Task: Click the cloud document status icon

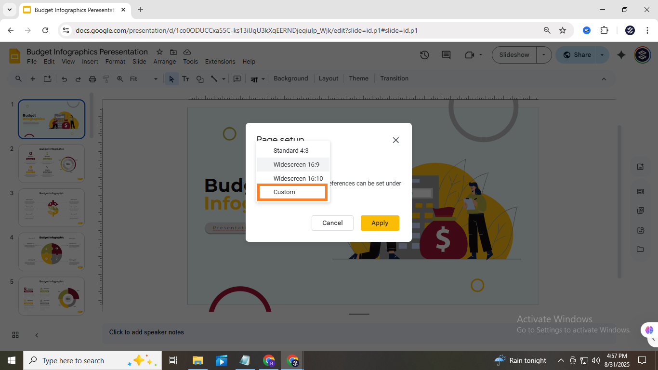Action: (187, 52)
